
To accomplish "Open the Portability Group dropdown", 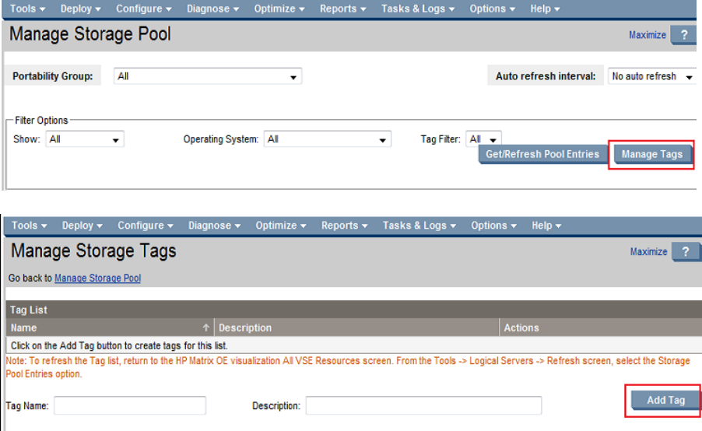I will point(208,77).
